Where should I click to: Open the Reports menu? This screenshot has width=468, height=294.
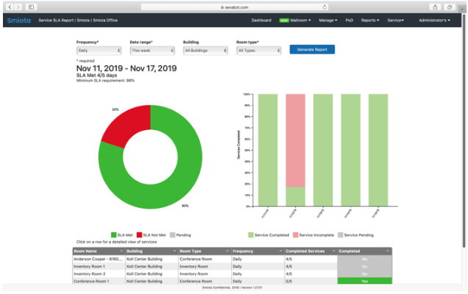370,21
